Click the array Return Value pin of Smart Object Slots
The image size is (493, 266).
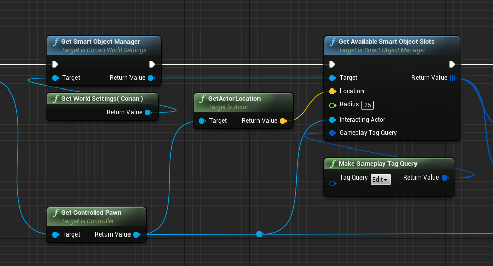(x=452, y=78)
